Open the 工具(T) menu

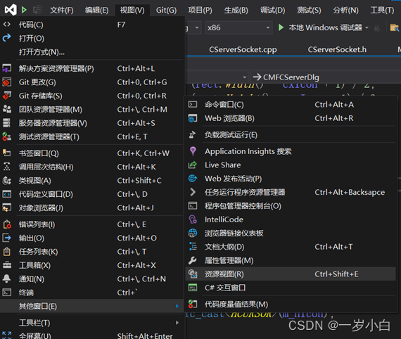pyautogui.click(x=382, y=11)
